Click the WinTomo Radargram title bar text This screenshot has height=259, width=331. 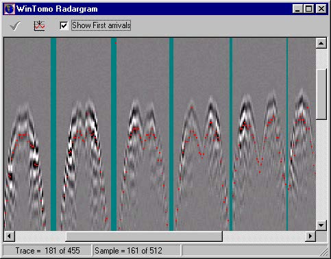point(57,9)
